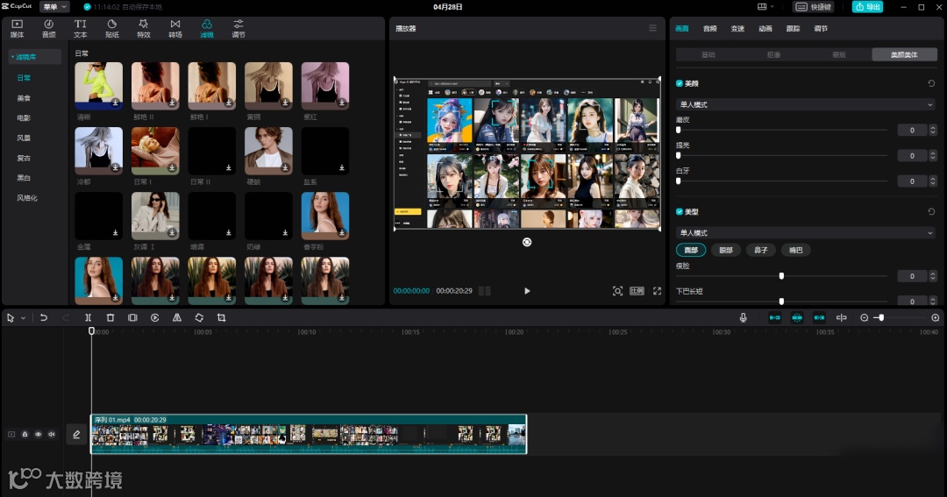Select the crop tool in timeline toolbar
The width and height of the screenshot is (947, 497).
click(221, 317)
